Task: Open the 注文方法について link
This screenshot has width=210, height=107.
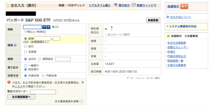Action: point(181,17)
